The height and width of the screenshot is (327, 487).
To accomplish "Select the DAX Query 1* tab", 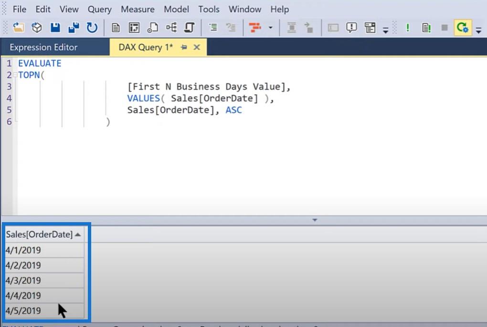I will 146,47.
